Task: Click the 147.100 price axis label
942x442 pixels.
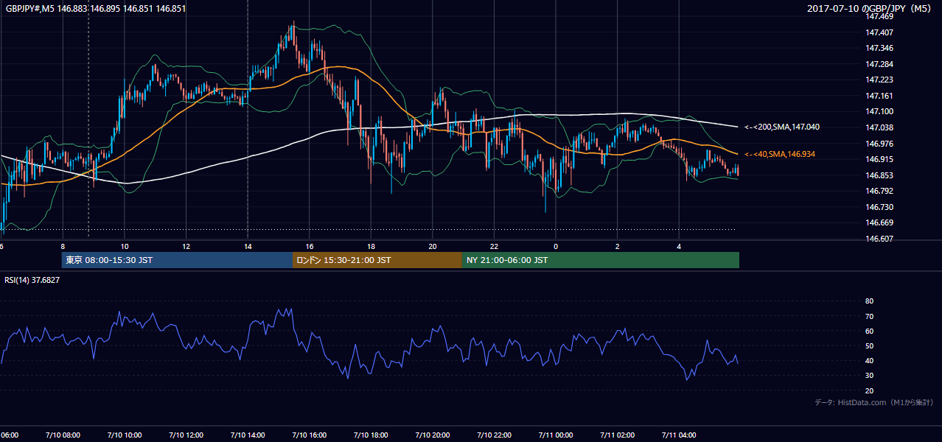Action: (879, 111)
